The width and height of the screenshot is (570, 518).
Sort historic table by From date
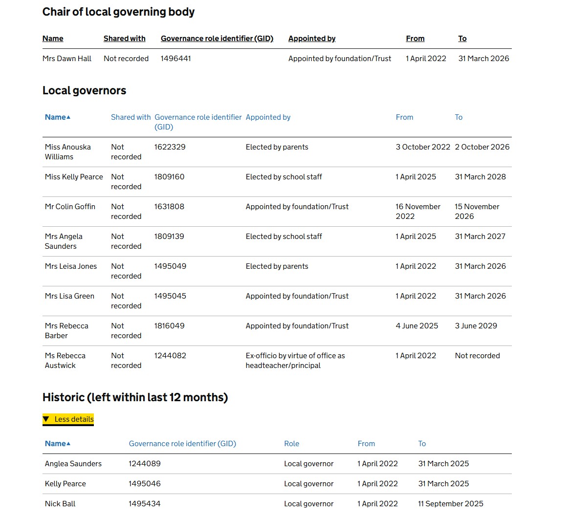[366, 444]
